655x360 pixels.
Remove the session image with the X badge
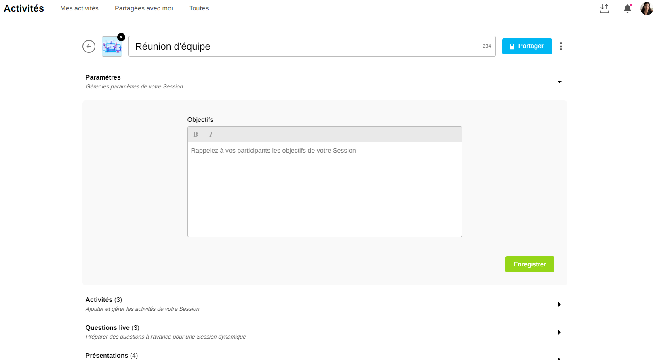(x=121, y=37)
